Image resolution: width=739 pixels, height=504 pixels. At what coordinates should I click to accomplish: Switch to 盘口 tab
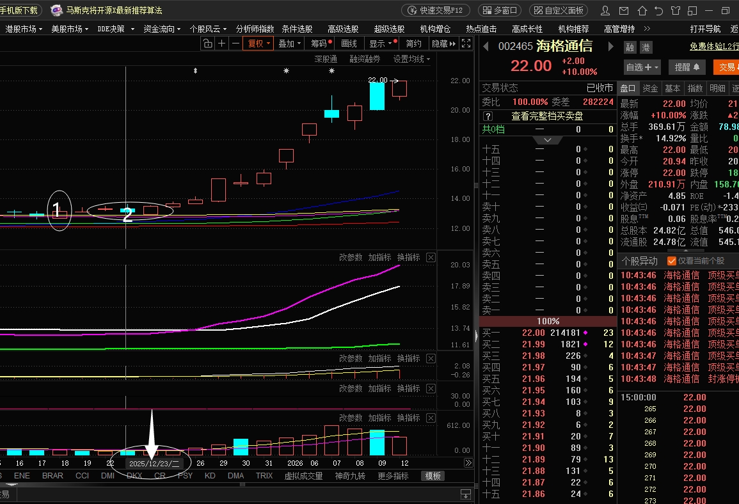tap(628, 88)
